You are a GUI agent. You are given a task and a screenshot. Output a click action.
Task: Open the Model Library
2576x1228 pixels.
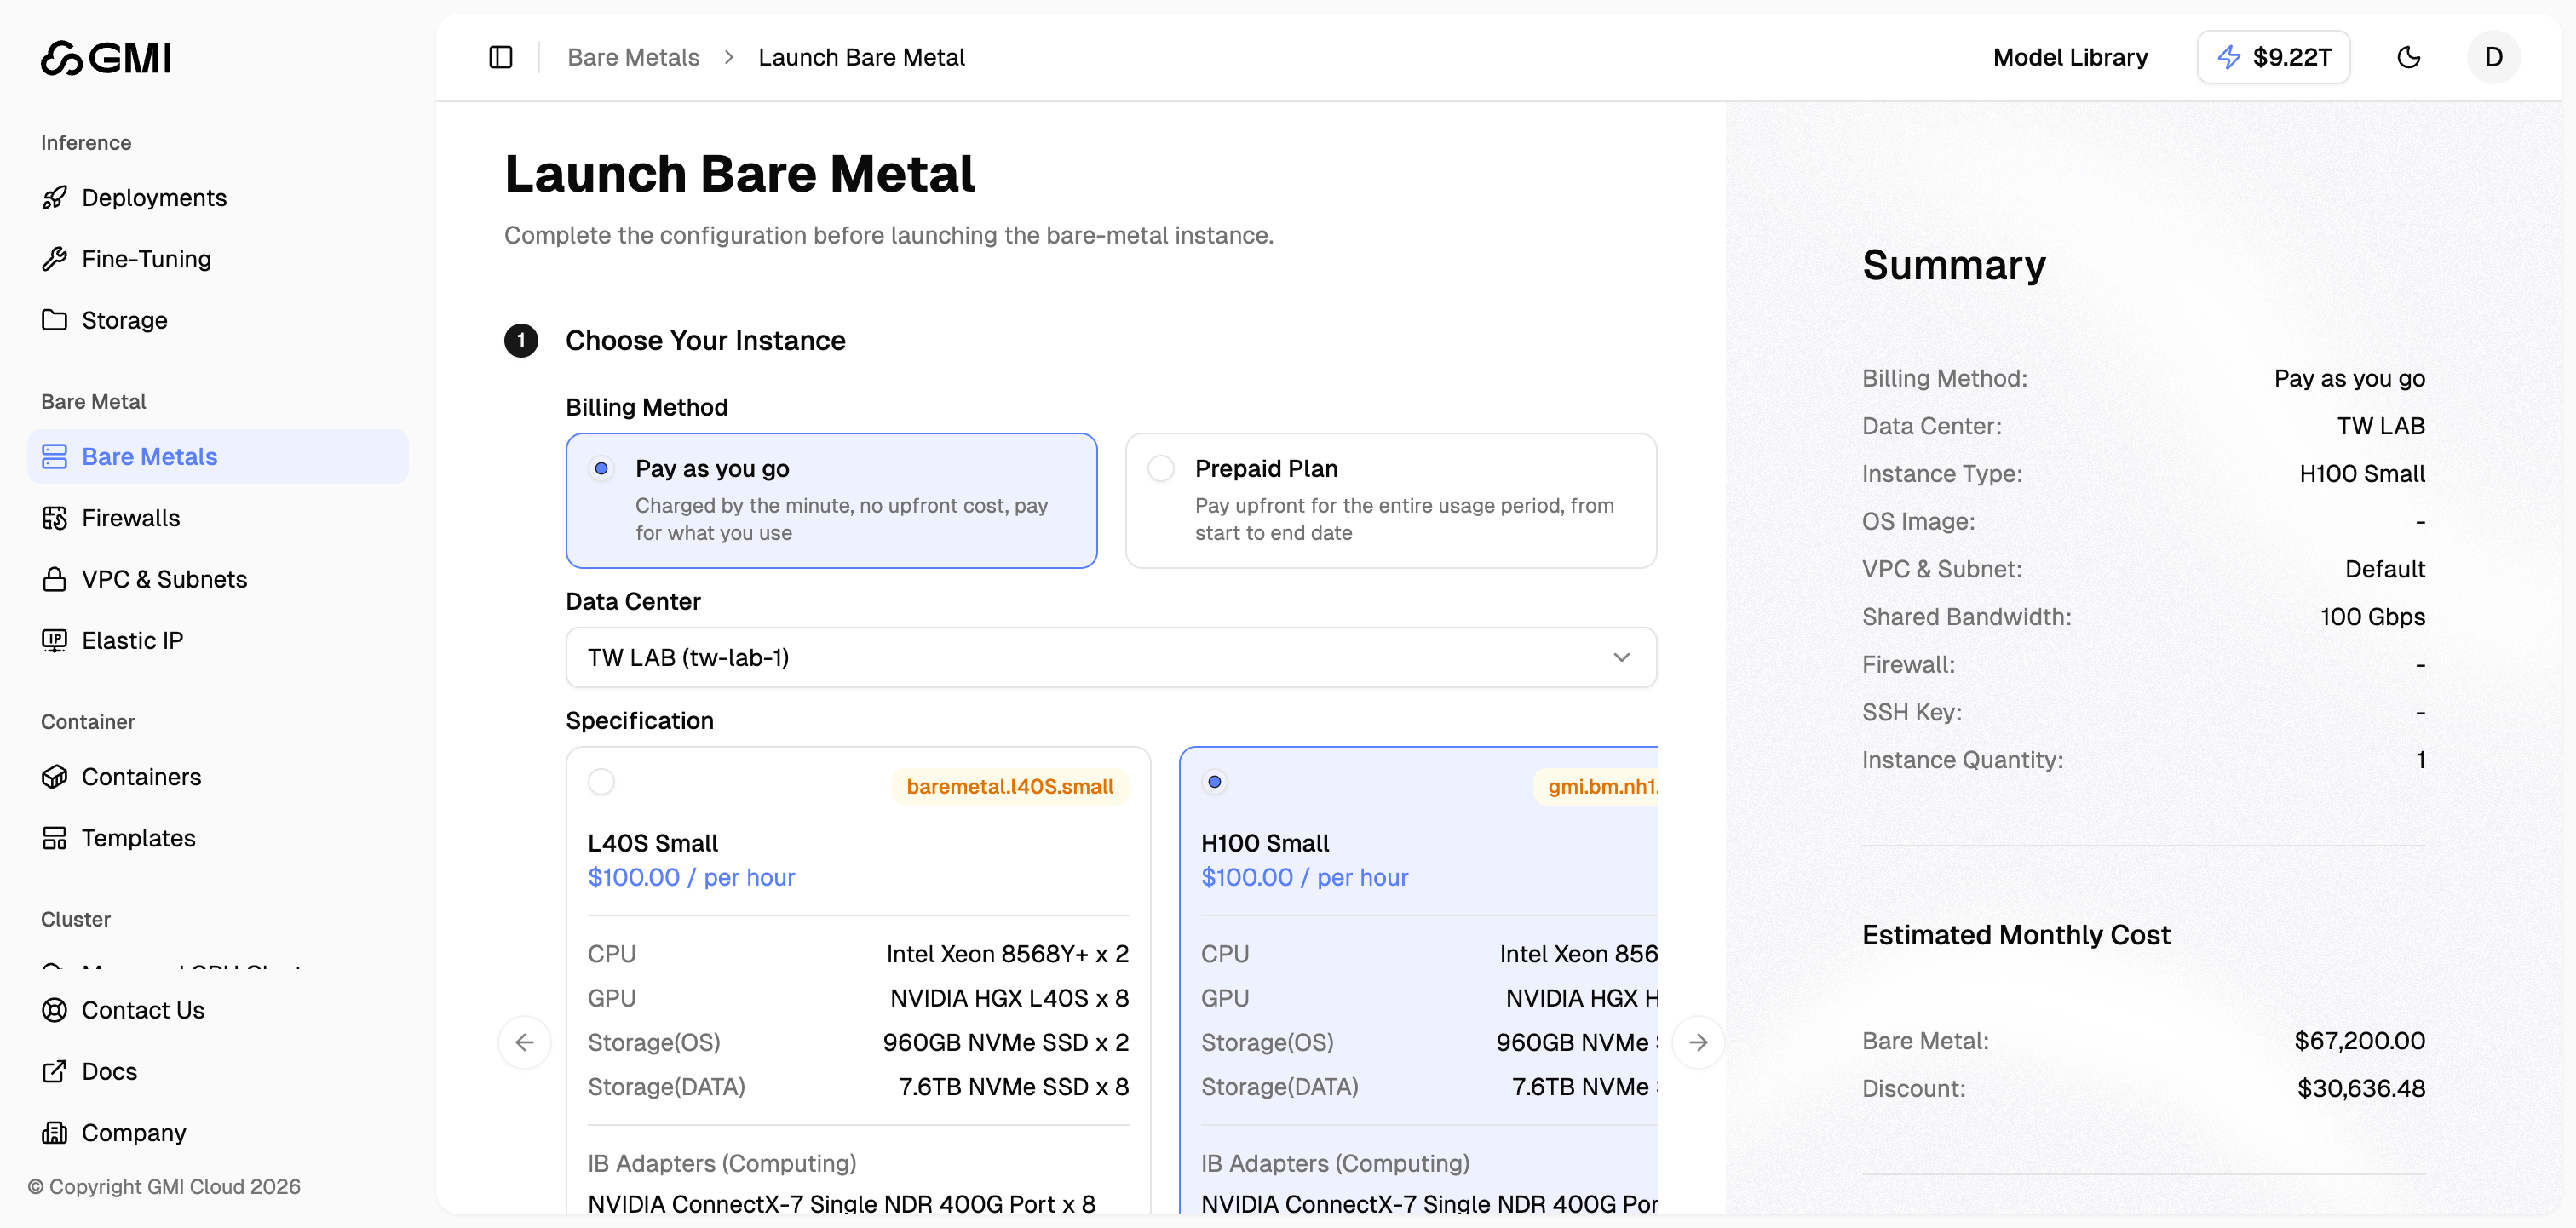pos(2069,57)
